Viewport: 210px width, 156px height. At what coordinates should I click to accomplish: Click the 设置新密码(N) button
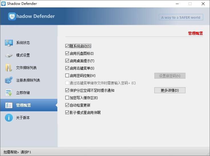pyautogui.click(x=170, y=76)
